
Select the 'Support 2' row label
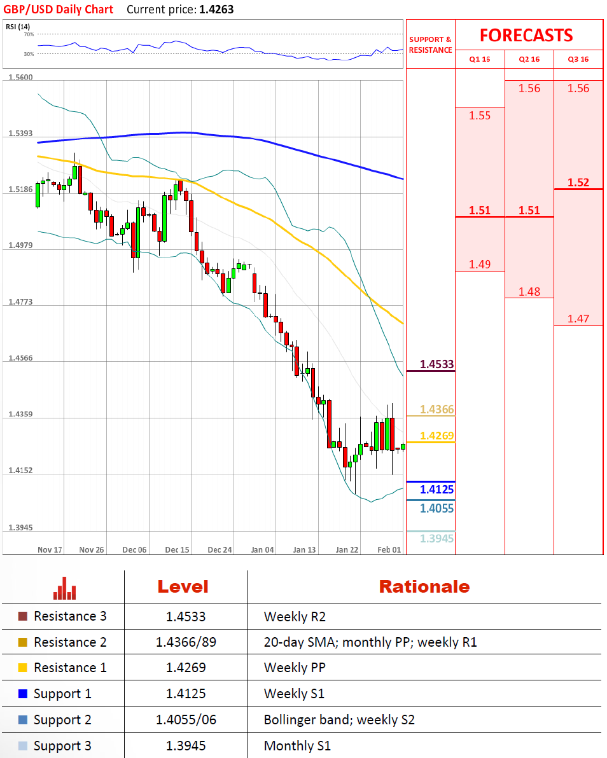coord(62,720)
